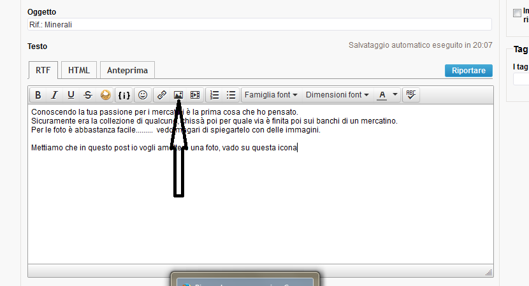Screen dimensions: 529x286
Task: Apply strikethrough formatting
Action: click(88, 95)
